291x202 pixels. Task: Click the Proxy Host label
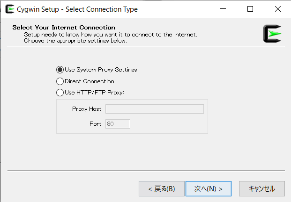click(87, 109)
